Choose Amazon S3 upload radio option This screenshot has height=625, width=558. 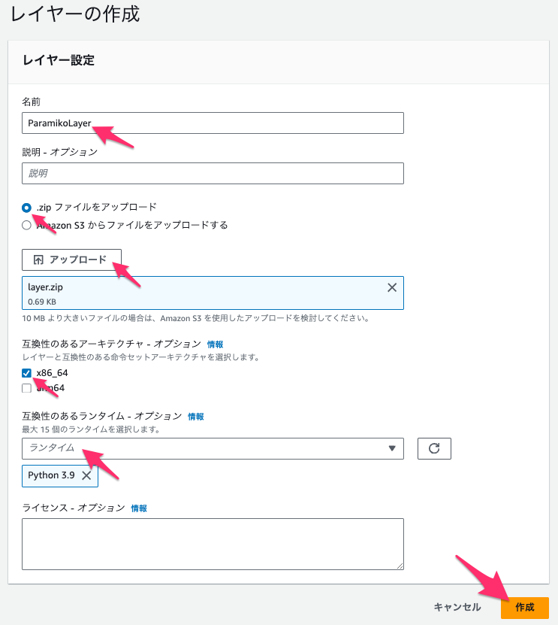tap(27, 225)
